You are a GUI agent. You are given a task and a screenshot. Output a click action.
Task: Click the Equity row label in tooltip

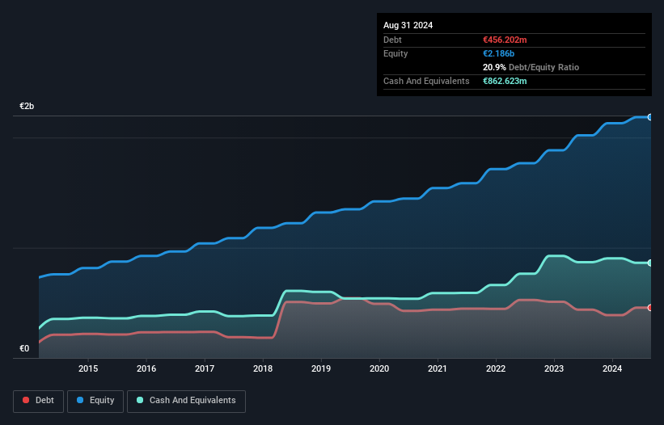coord(395,53)
